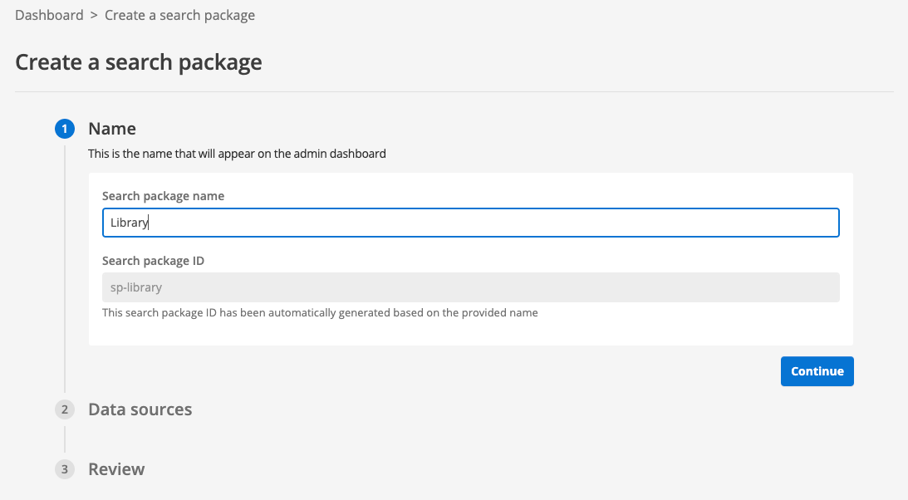The height and width of the screenshot is (500, 908).
Task: Click the Review step heading
Action: click(116, 469)
